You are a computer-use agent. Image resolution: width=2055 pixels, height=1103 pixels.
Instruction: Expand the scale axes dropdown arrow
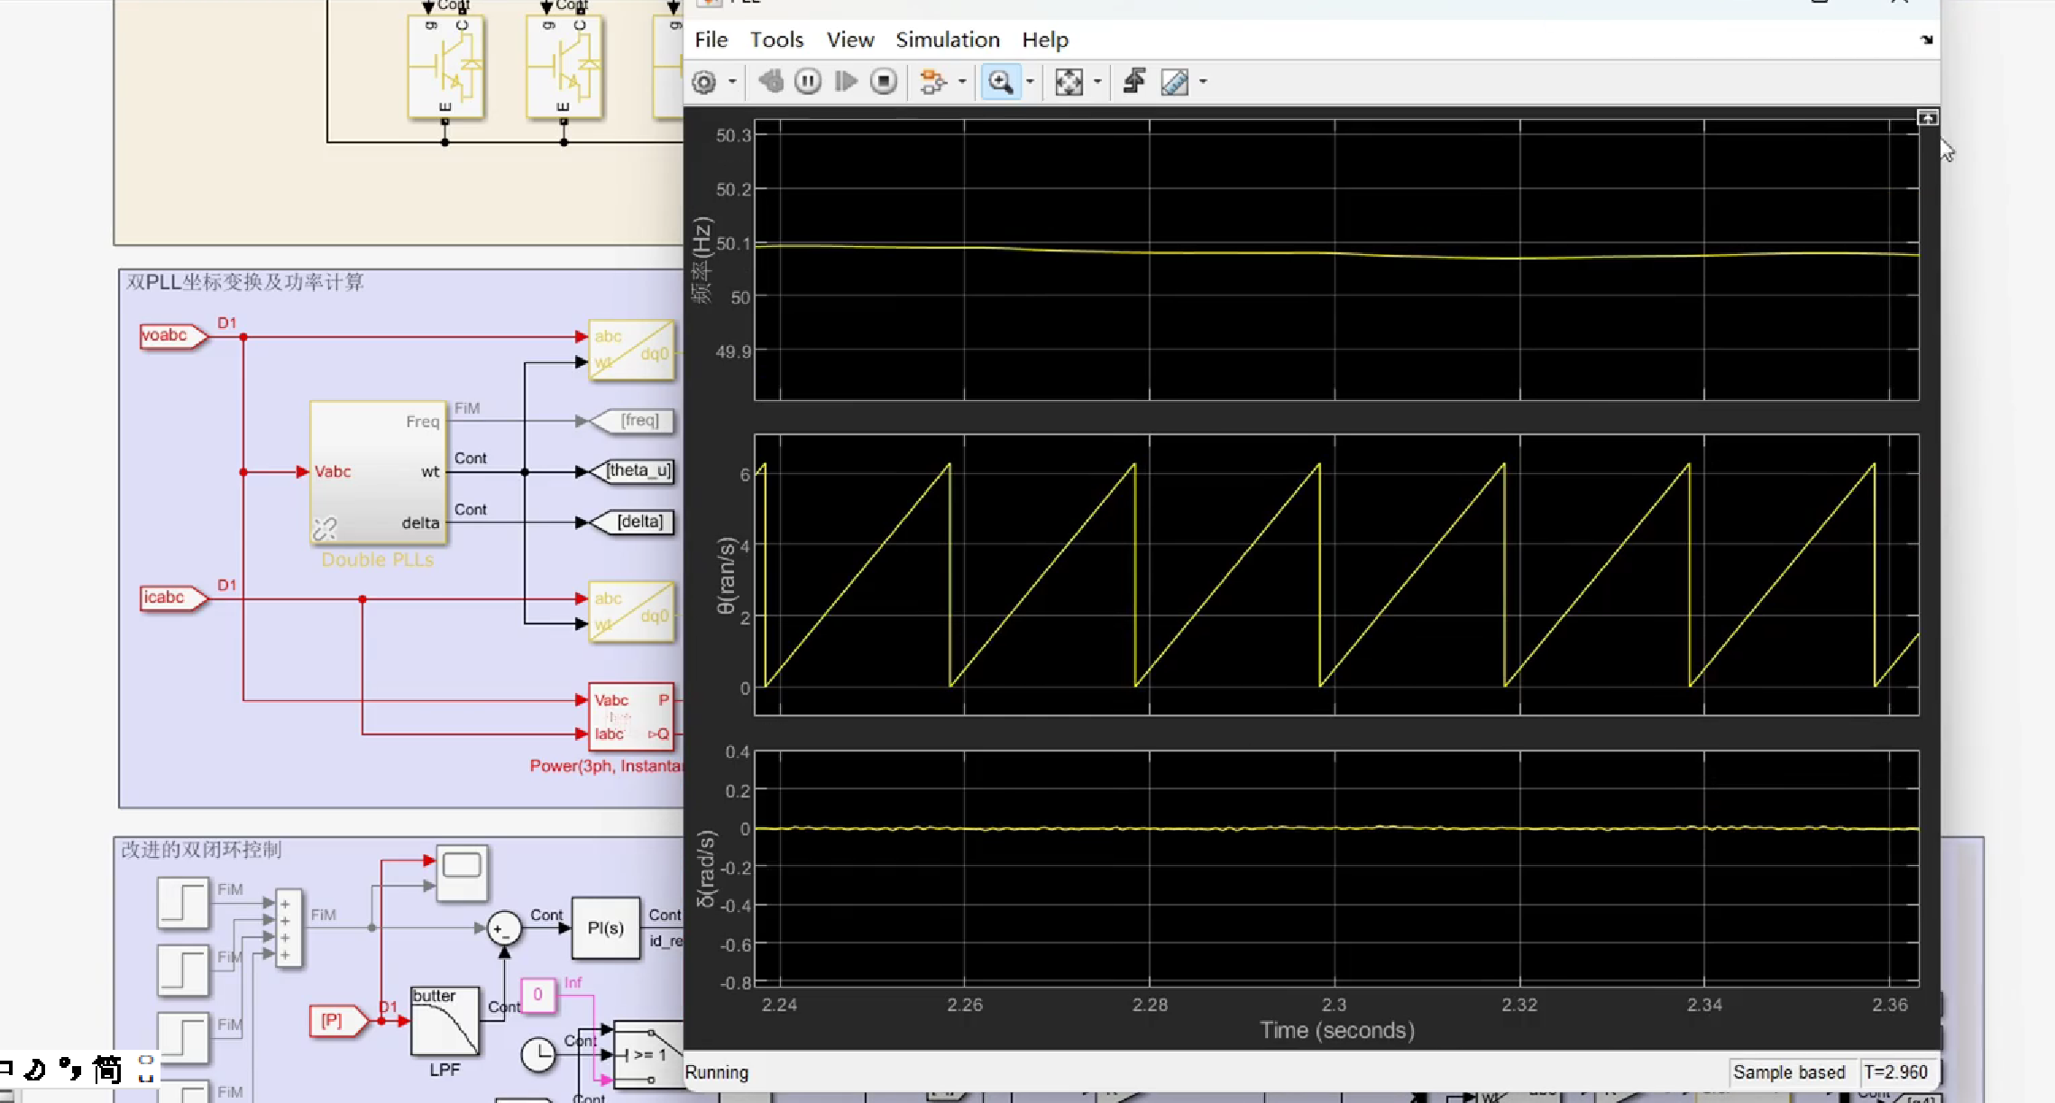(x=1097, y=82)
